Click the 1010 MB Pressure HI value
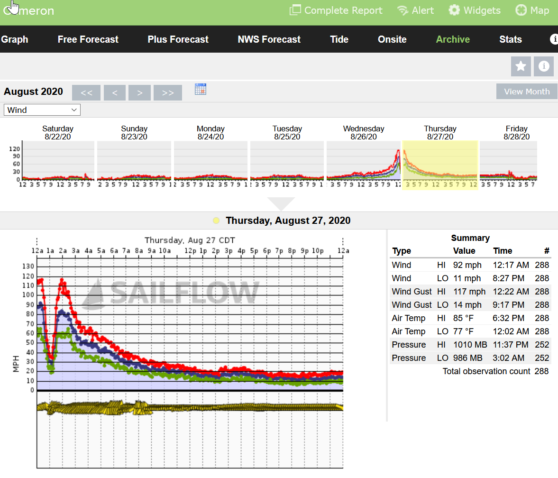The image size is (558, 478). coord(470,345)
